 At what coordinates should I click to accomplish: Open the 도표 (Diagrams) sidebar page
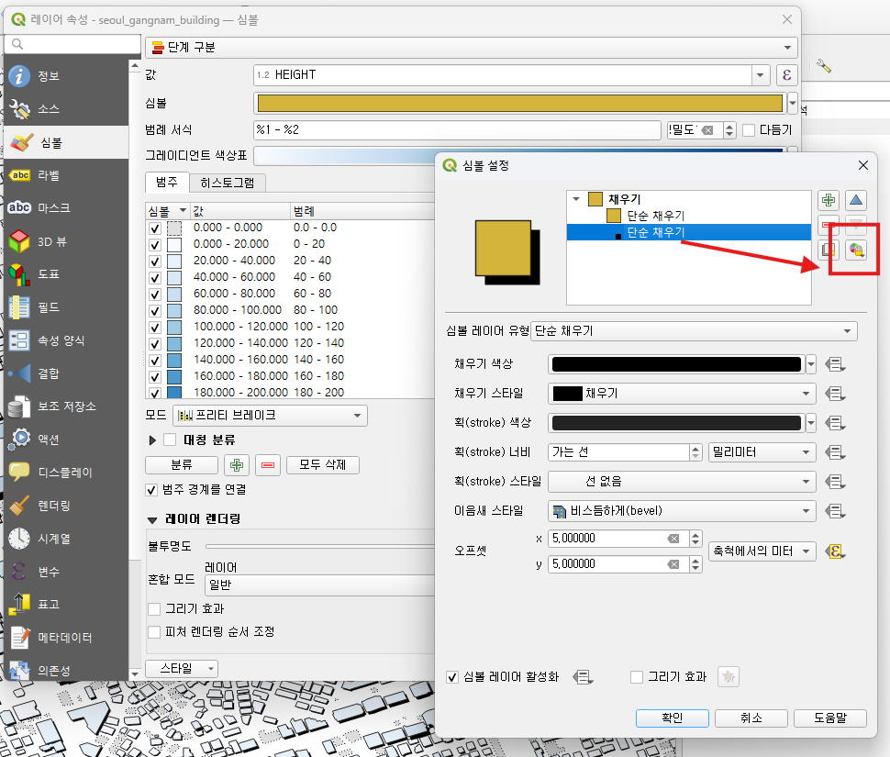[x=66, y=274]
